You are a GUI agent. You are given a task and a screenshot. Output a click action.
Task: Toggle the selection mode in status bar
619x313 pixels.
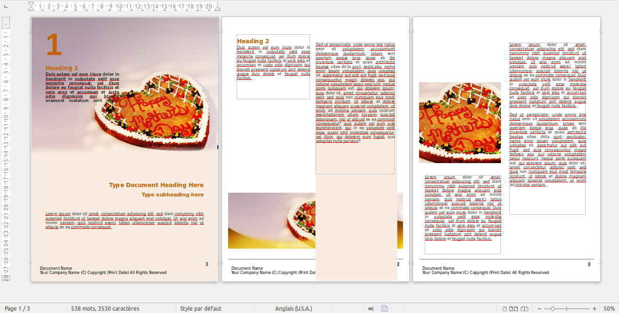click(x=371, y=309)
